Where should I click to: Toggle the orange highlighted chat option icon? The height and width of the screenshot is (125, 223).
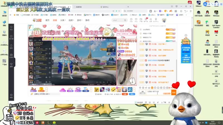[152, 88]
